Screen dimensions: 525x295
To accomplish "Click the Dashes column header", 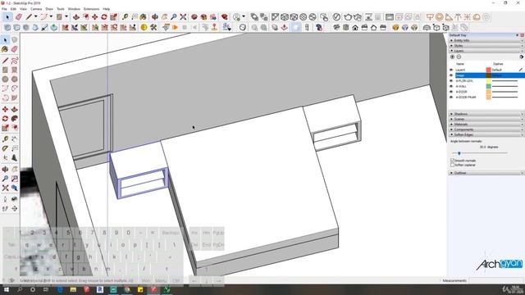I will (x=498, y=64).
